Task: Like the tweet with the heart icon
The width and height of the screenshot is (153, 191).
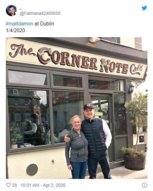Action: [8, 185]
